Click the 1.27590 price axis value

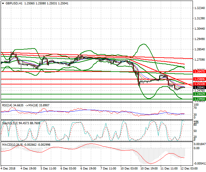(x=199, y=60)
